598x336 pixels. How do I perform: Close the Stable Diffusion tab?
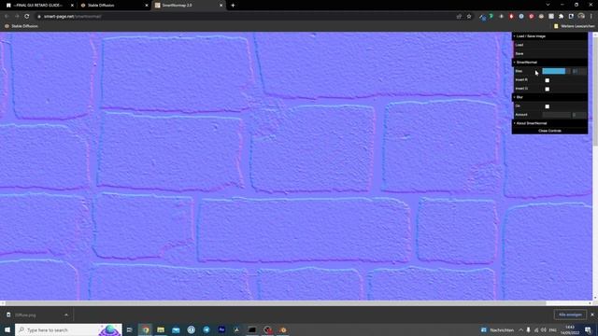(147, 6)
